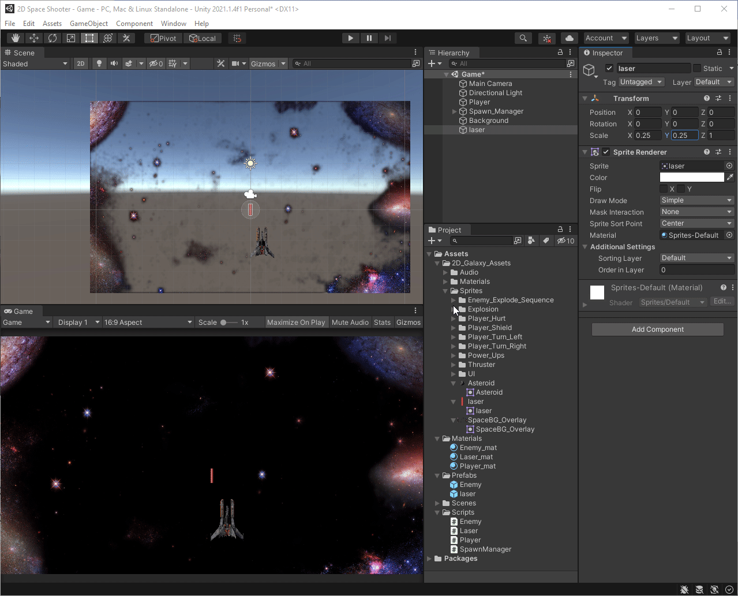Open Transform component more options
The height and width of the screenshot is (596, 738).
tap(730, 98)
